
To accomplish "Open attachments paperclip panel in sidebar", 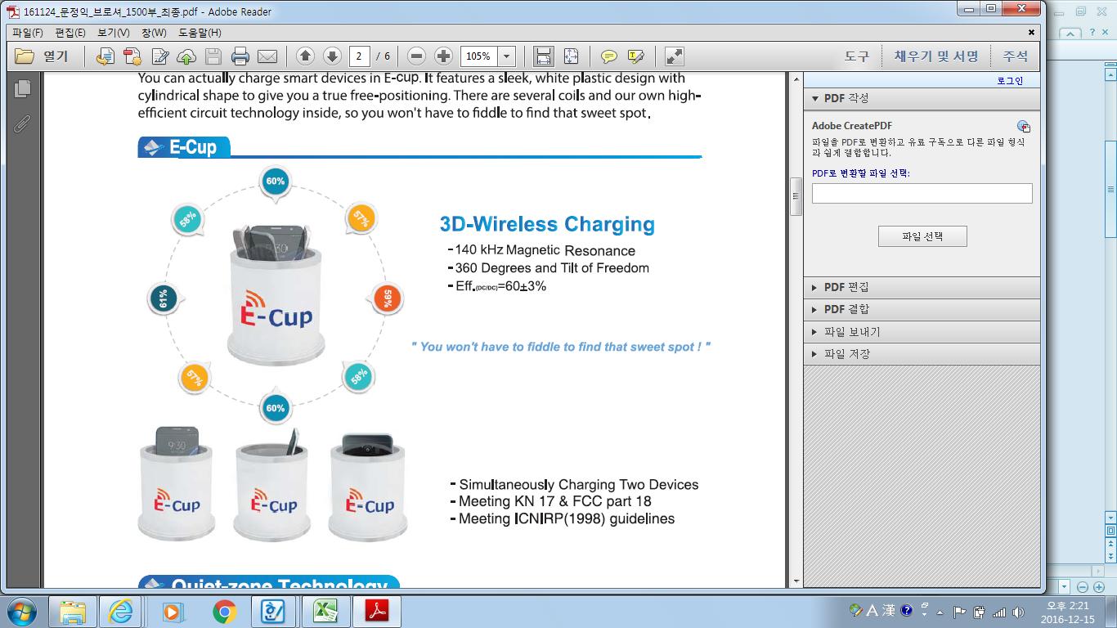I will [22, 123].
